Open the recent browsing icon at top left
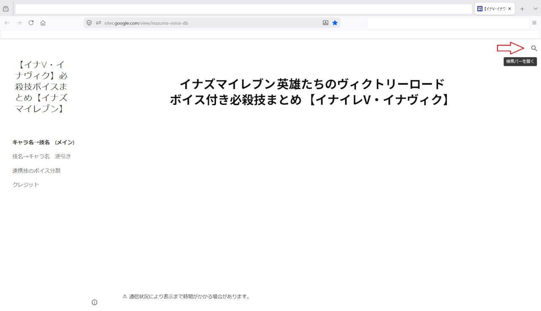Image resolution: width=541 pixels, height=311 pixels. pos(5,9)
